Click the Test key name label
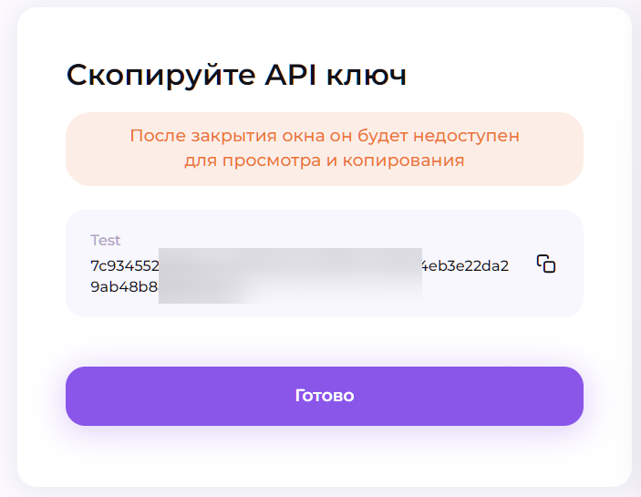This screenshot has height=497, width=641. 106,241
